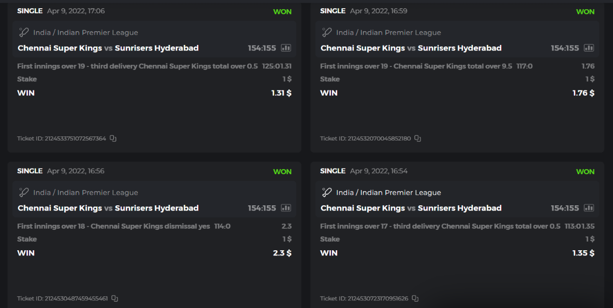Click cricket sport icon in 16:54 bet
The image size is (613, 308).
[327, 193]
